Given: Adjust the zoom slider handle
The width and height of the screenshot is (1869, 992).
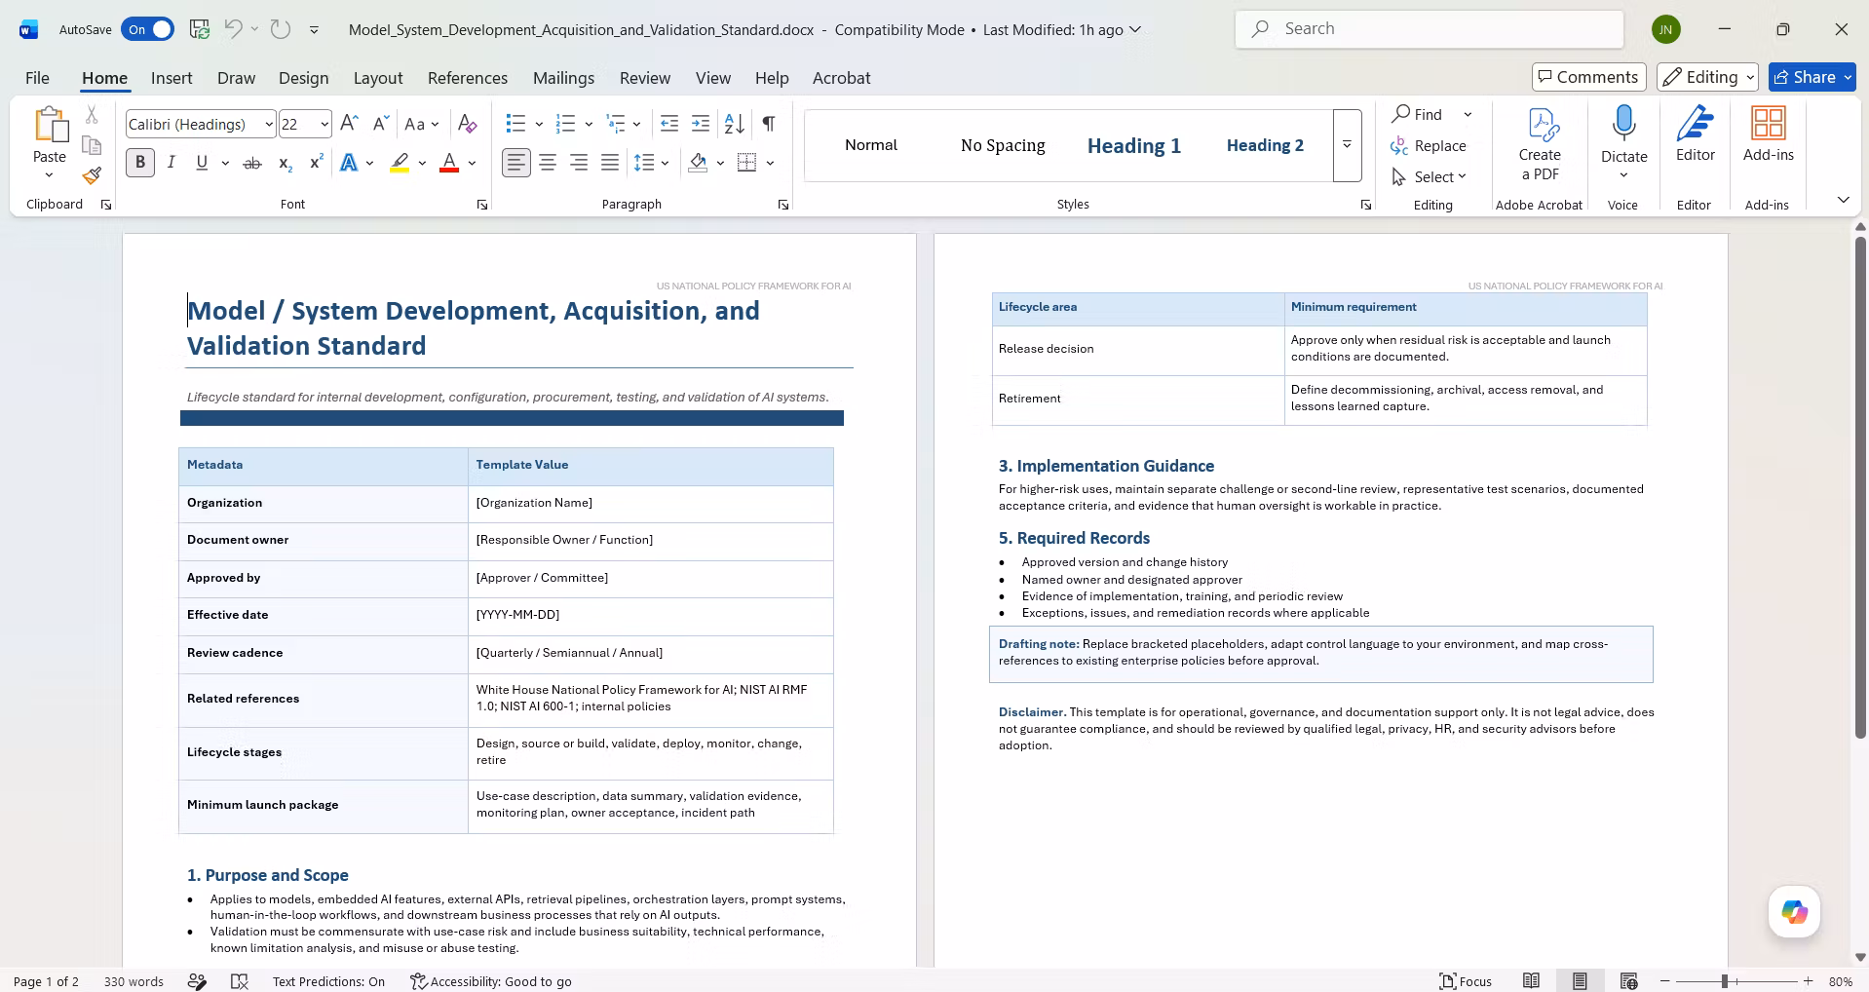Looking at the screenshot, I should (1724, 981).
